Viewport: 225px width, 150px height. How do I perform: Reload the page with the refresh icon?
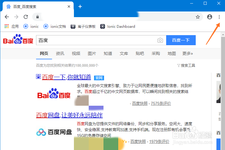[x=26, y=17]
